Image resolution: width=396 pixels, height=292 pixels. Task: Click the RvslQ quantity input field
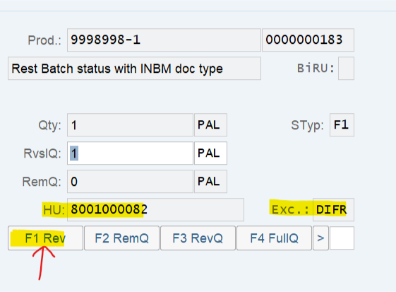(130, 153)
